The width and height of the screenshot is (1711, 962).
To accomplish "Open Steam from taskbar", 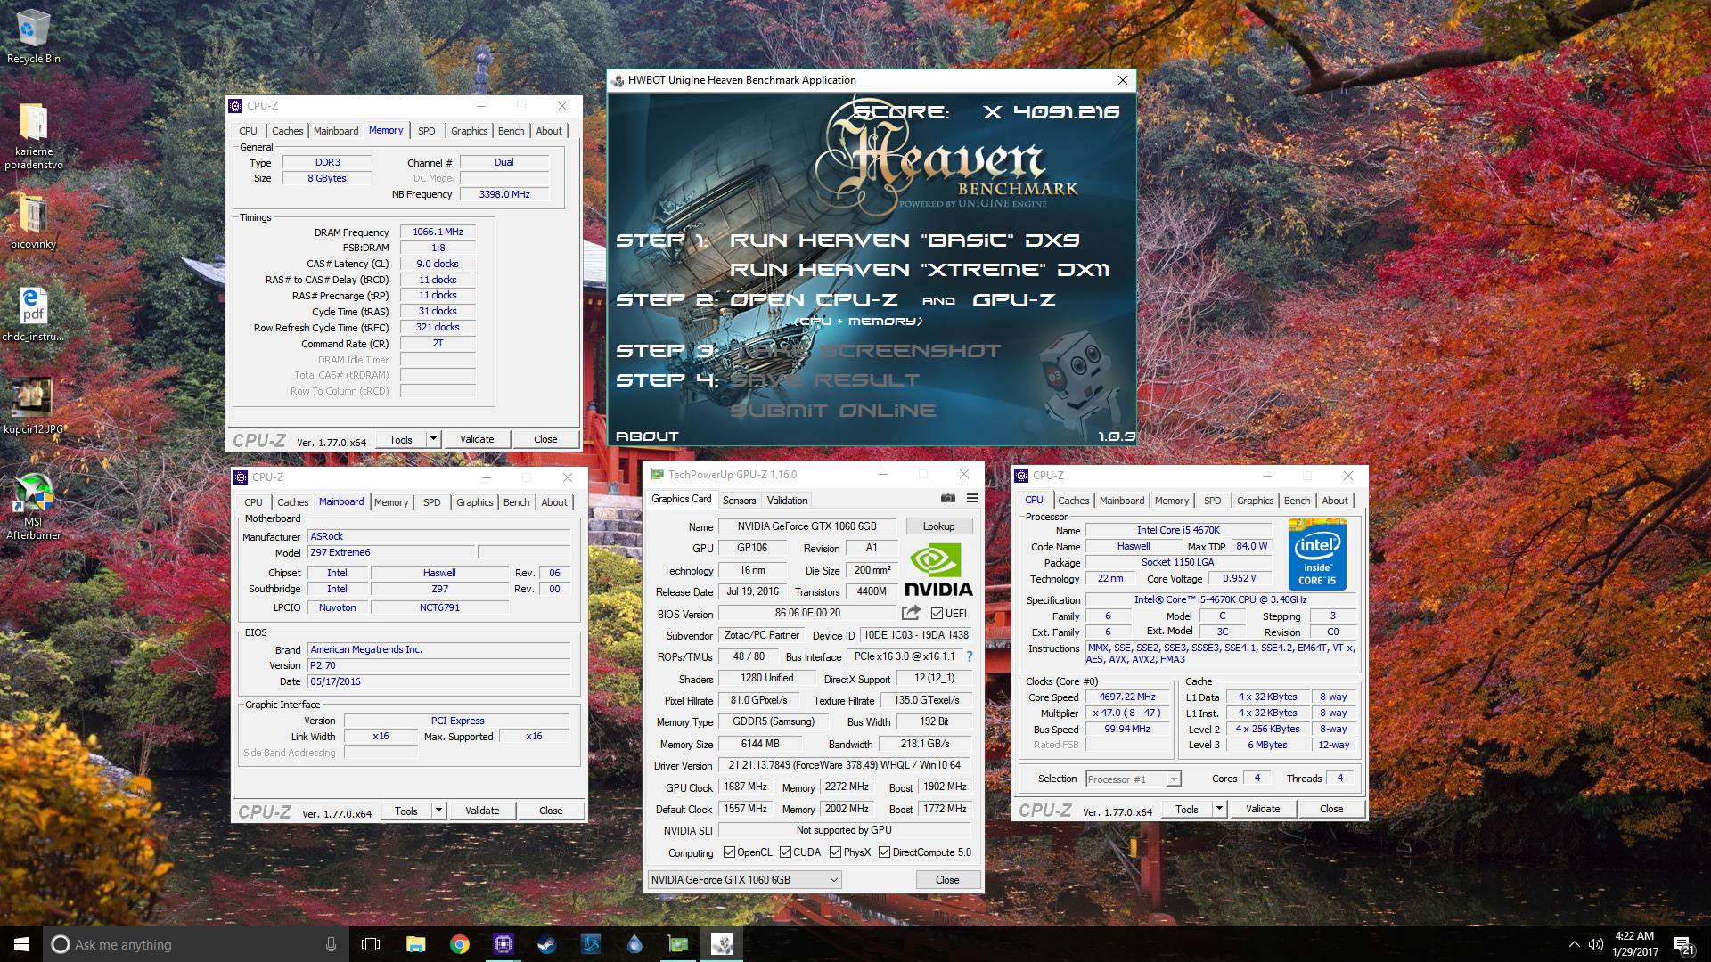I will 546,944.
